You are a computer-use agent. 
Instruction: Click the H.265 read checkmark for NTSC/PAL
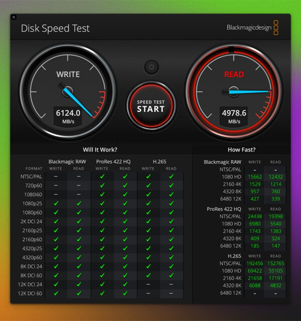171,177
